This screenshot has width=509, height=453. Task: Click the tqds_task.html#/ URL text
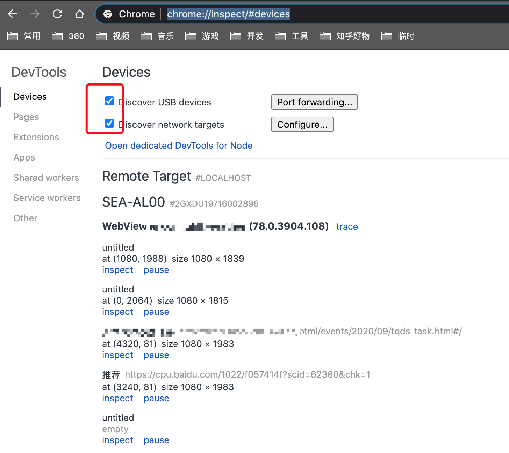click(x=381, y=331)
